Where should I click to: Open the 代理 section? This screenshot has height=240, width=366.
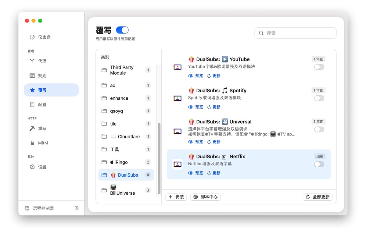(51, 61)
